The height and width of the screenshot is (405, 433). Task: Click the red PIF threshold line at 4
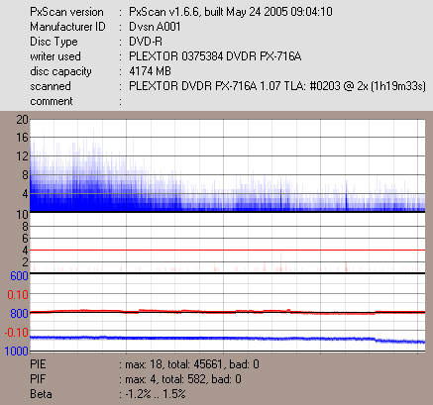tap(227, 251)
